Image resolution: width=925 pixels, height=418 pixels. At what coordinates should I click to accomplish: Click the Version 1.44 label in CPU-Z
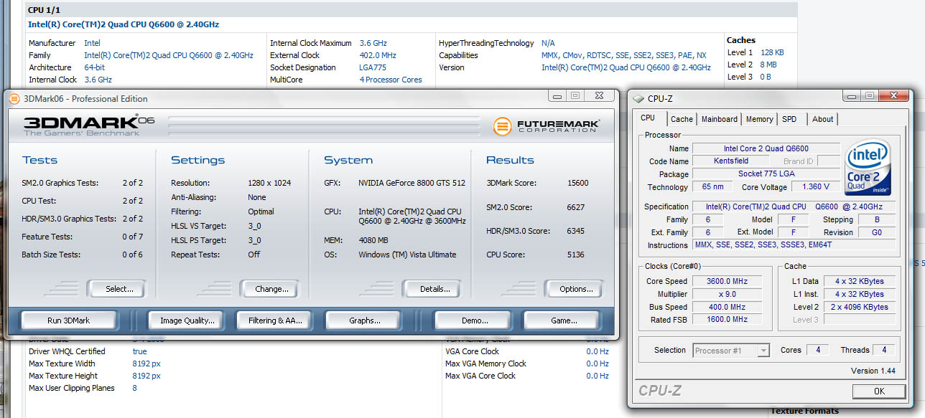coord(873,371)
